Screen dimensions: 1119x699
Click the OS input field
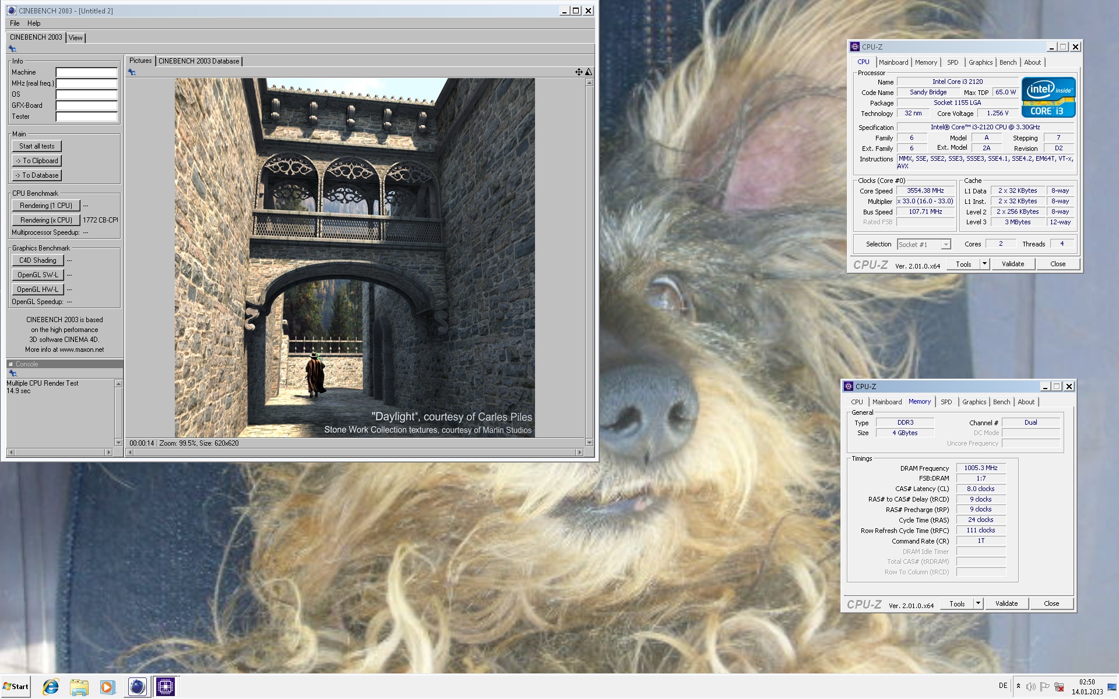pos(87,95)
